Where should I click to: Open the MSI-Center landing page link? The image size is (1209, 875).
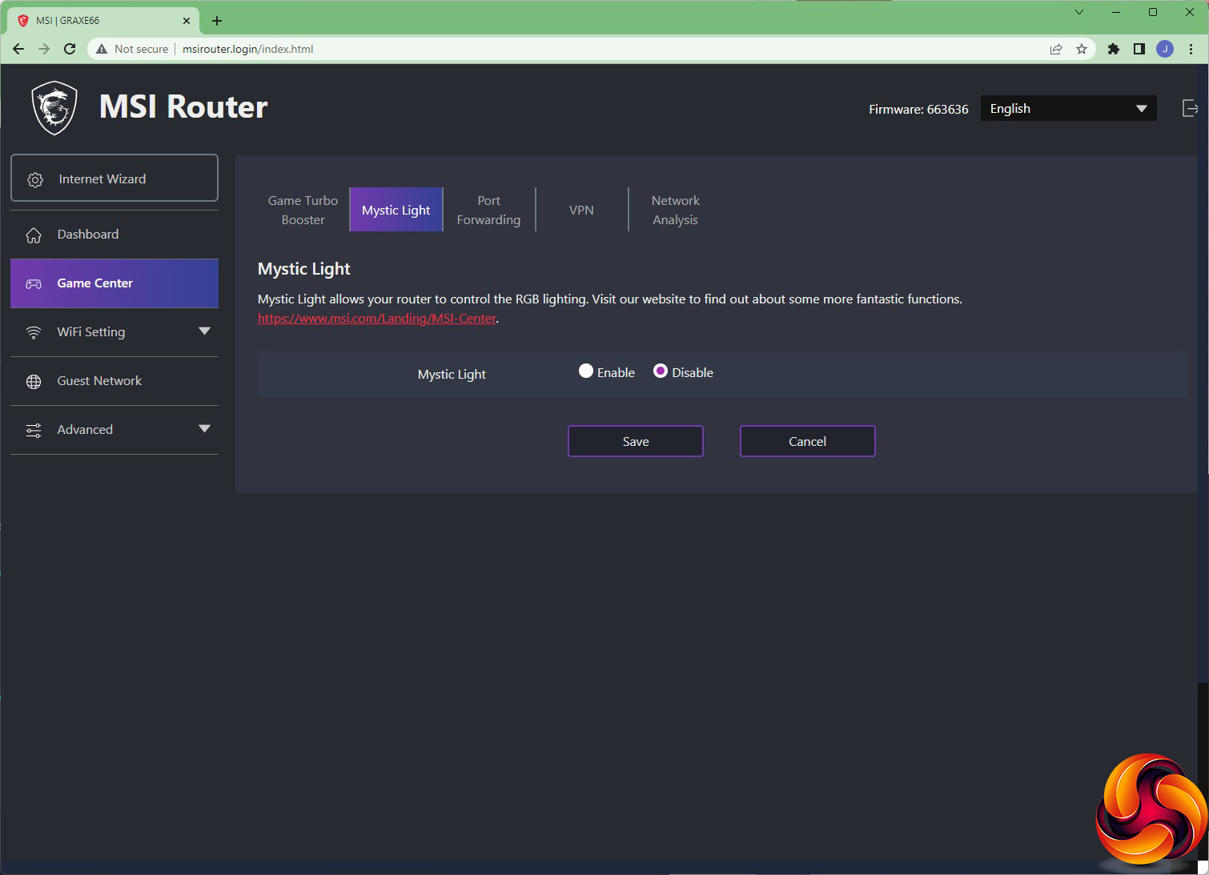tap(377, 319)
